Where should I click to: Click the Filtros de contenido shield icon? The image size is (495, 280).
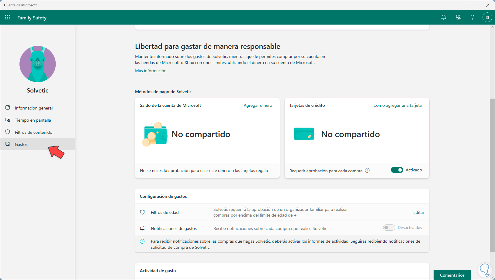tap(8, 132)
